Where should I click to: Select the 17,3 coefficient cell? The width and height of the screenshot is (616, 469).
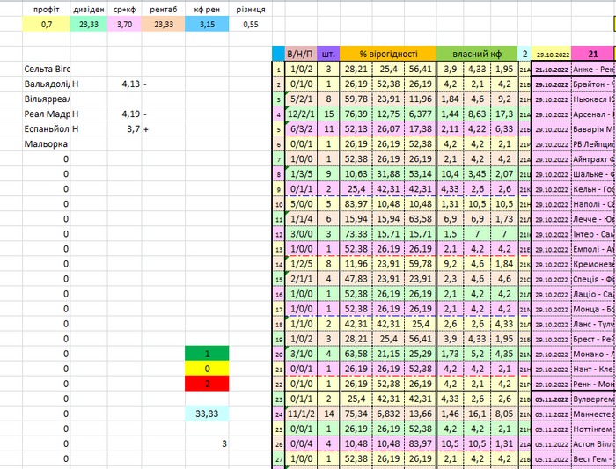tap(504, 114)
